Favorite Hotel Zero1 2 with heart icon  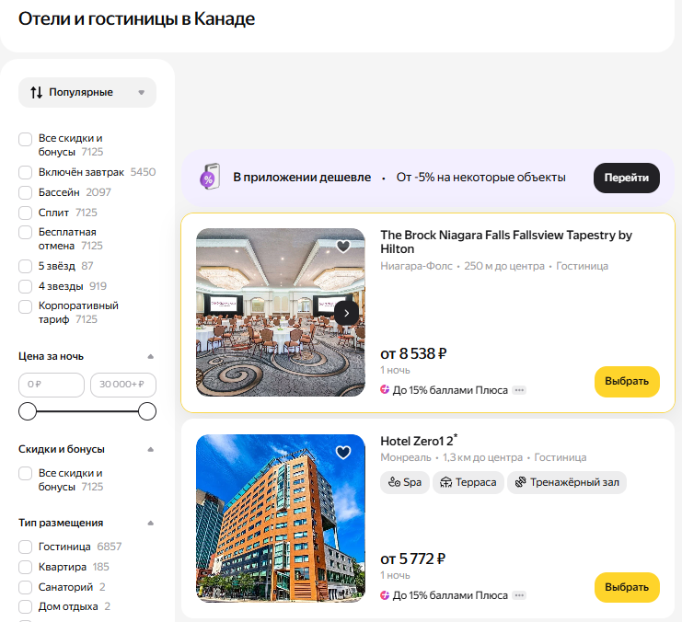(343, 452)
